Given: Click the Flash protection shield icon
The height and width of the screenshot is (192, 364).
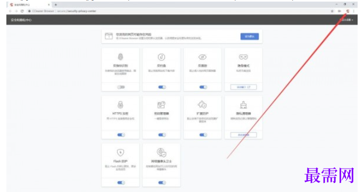Looking at the screenshot, I should click(120, 153).
